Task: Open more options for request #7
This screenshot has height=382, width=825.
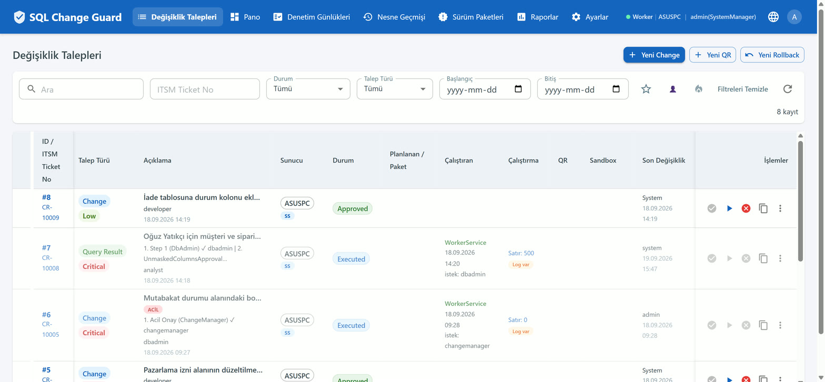Action: 780,258
